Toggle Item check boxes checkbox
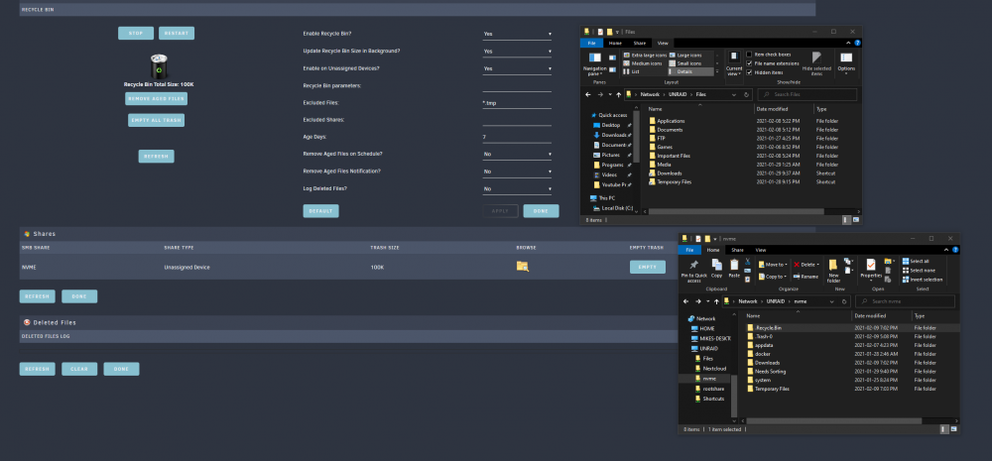The height and width of the screenshot is (461, 992). pyautogui.click(x=749, y=55)
